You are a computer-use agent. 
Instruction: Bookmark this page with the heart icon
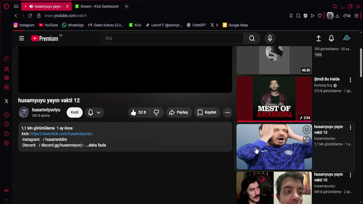click(320, 16)
